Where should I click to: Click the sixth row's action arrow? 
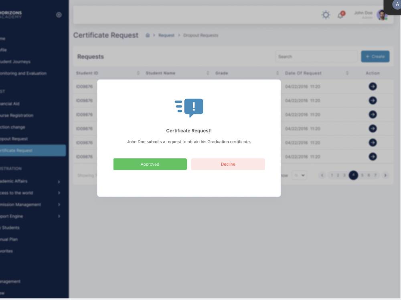(x=373, y=157)
